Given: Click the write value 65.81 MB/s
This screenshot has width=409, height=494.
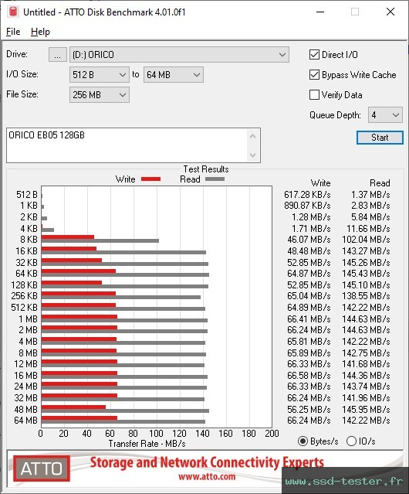Looking at the screenshot, I should (x=309, y=342).
